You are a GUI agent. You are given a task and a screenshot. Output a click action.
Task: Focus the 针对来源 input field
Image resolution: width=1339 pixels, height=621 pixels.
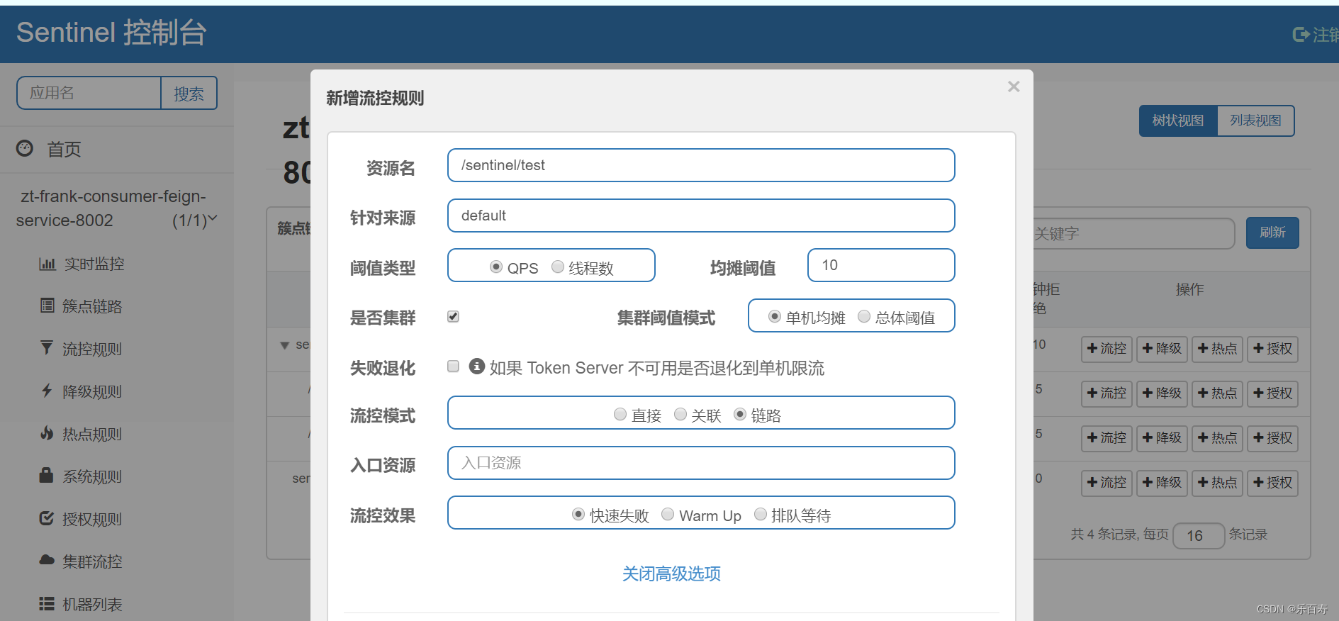pos(701,216)
